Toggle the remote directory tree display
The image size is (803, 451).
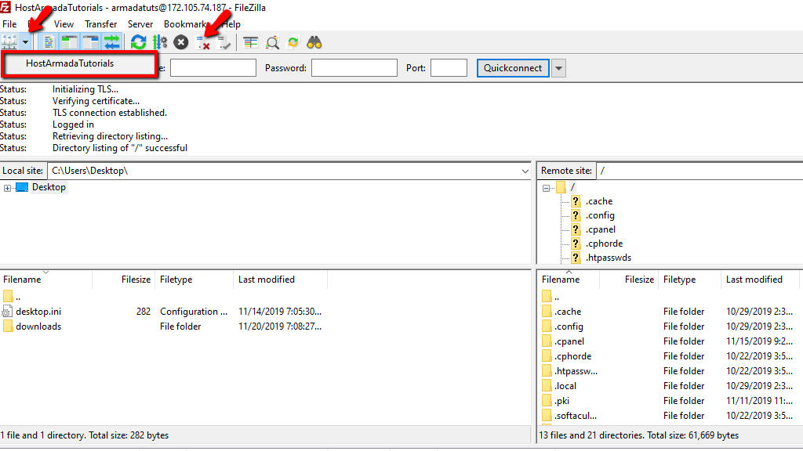[91, 42]
